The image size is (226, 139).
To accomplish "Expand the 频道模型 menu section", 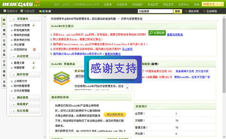I will 25,98.
